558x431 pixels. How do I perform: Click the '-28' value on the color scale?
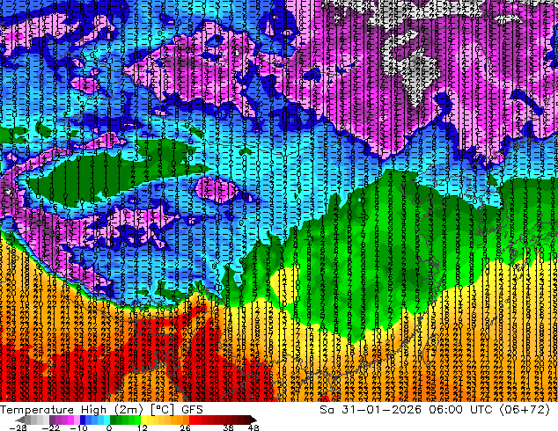pos(18,427)
